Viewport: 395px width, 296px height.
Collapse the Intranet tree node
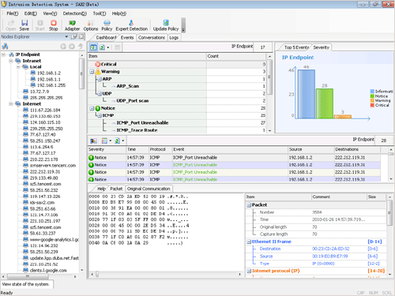pyautogui.click(x=11, y=61)
